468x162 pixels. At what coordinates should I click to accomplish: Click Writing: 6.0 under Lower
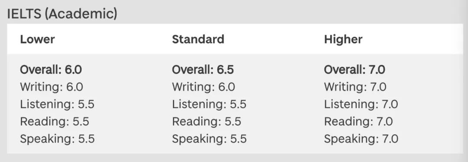click(x=51, y=87)
